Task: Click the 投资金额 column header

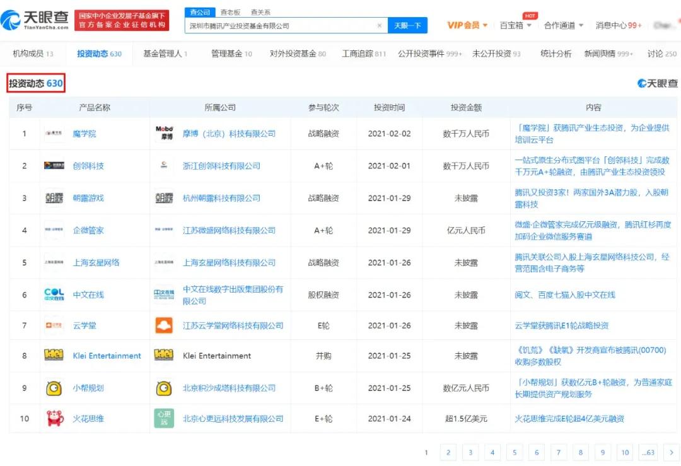Action: click(x=466, y=107)
